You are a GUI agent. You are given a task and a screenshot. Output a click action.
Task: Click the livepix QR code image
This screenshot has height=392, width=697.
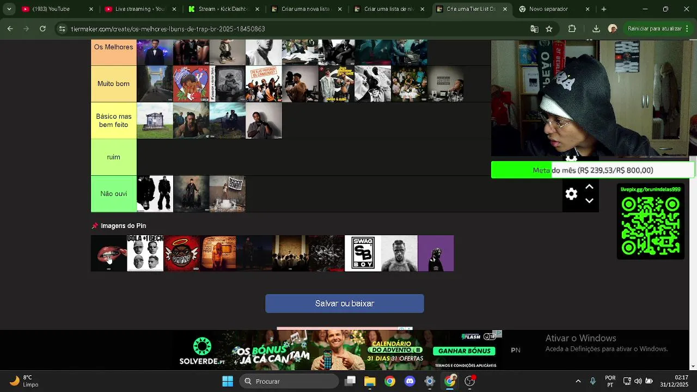tap(650, 226)
